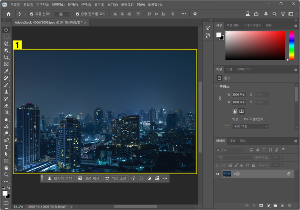Select the Eyedropper tool
Image resolution: width=300 pixels, height=210 pixels.
point(6,71)
